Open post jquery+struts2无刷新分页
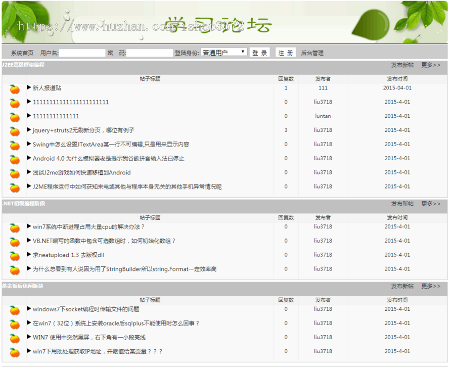Viewport: 455px width, 371px height. [83, 130]
